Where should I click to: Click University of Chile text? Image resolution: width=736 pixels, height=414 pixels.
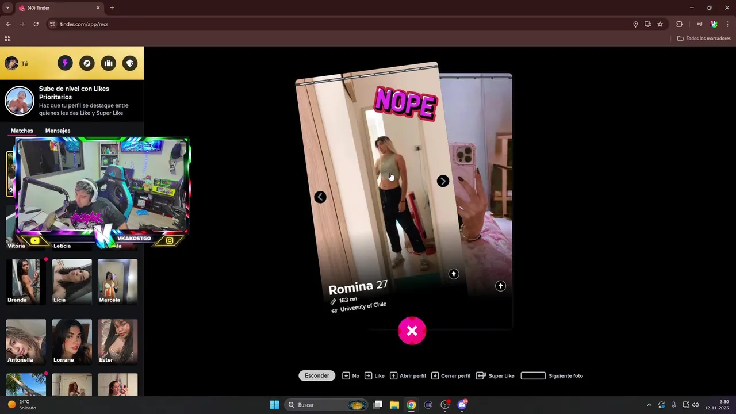(363, 307)
